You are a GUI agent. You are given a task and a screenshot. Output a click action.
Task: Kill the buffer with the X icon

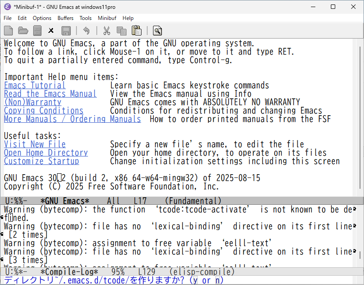pos(51,31)
